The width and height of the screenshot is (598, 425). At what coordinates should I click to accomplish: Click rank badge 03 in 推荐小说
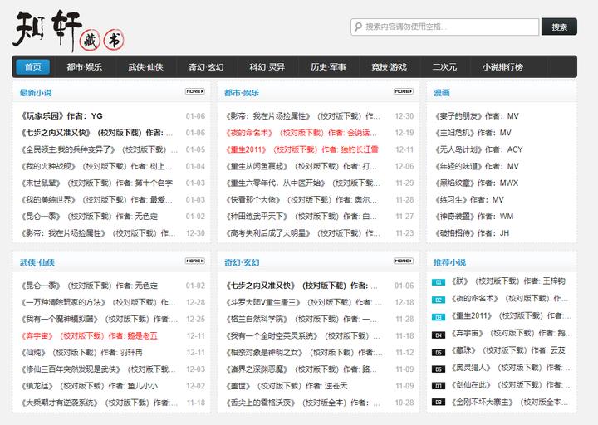tap(439, 317)
